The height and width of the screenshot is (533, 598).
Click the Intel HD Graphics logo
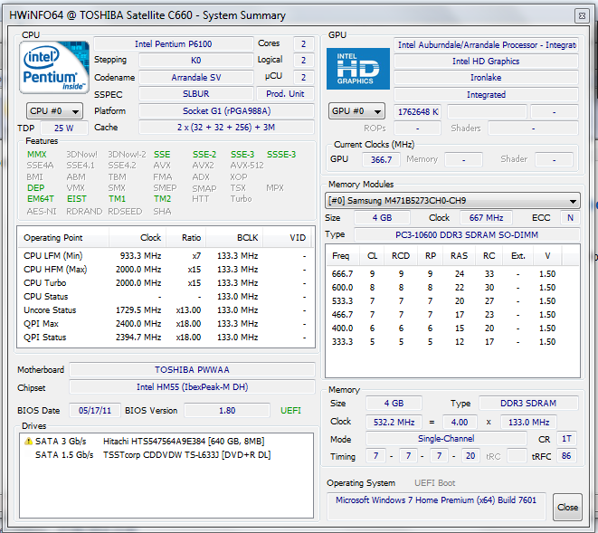click(357, 69)
